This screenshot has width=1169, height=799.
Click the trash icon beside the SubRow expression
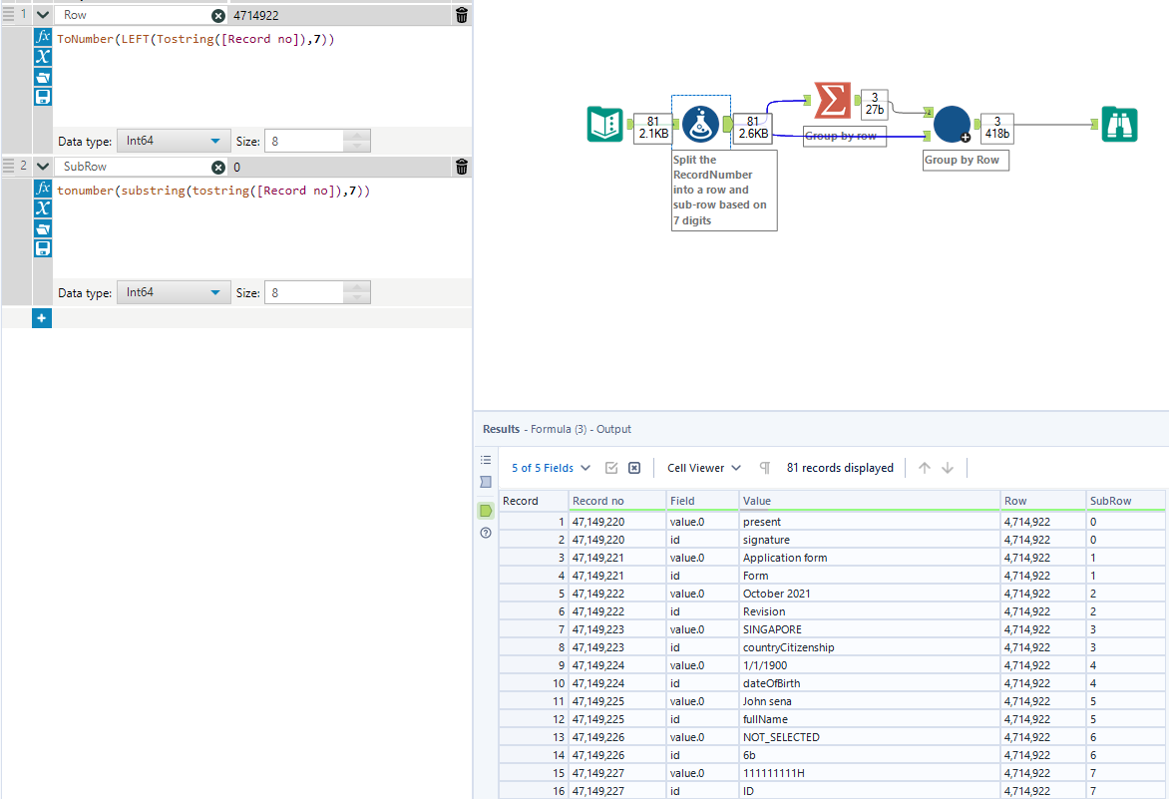pos(461,167)
